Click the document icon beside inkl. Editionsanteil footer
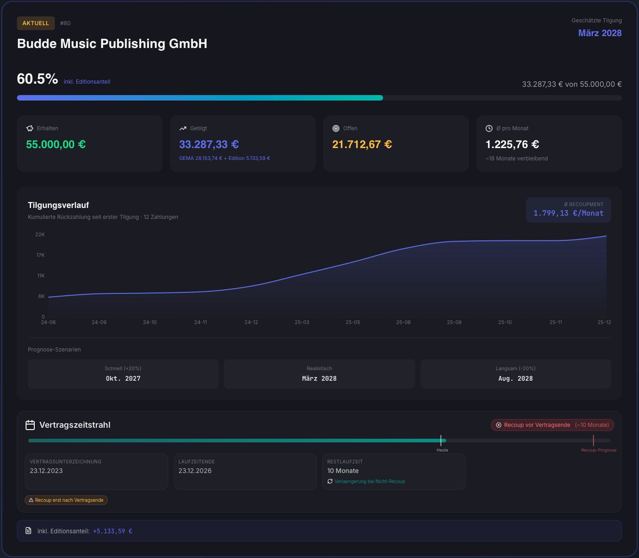The width and height of the screenshot is (639, 558). [x=28, y=531]
